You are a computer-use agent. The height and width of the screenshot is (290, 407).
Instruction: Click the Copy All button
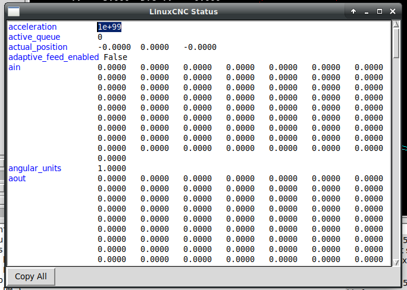pyautogui.click(x=30, y=276)
